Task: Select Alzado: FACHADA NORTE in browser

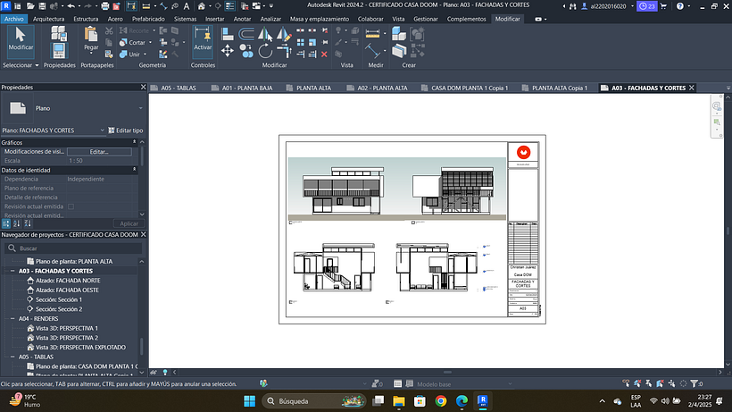Action: pyautogui.click(x=68, y=281)
